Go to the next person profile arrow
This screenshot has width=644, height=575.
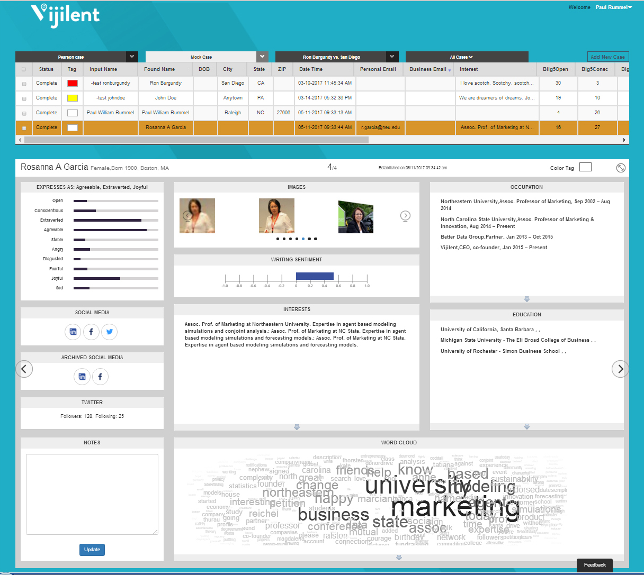[620, 369]
